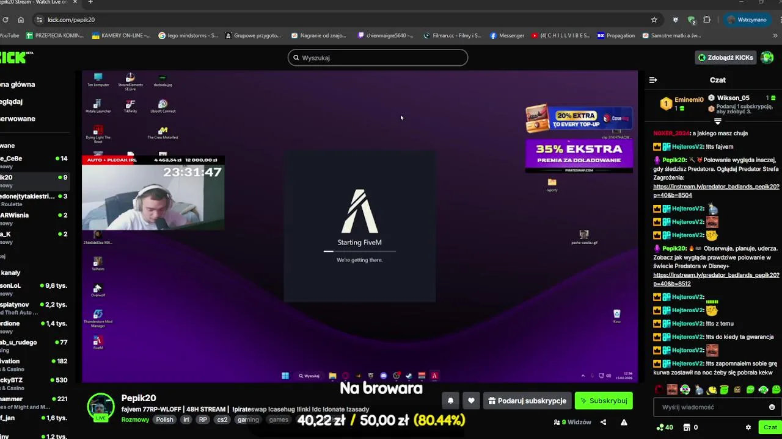Open the channel shop icon
This screenshot has height=439, width=782.
coord(687,427)
